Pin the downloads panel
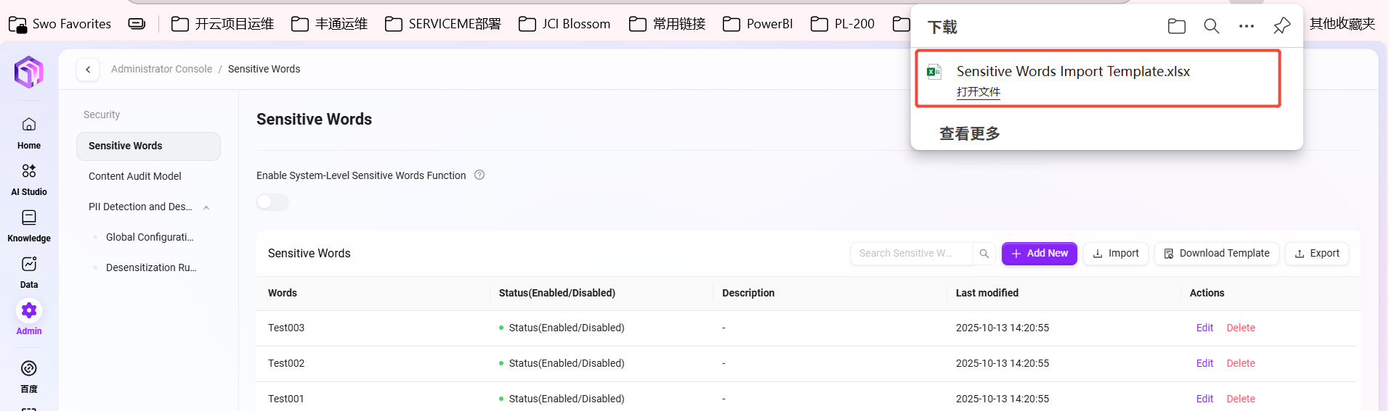Image resolution: width=1389 pixels, height=411 pixels. [1281, 26]
